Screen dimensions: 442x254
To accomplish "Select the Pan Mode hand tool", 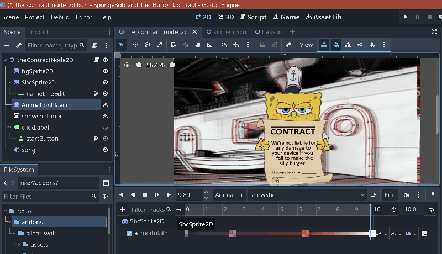I will tap(198, 45).
